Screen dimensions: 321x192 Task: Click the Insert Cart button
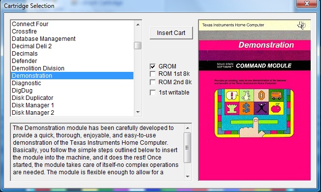[x=171, y=33]
